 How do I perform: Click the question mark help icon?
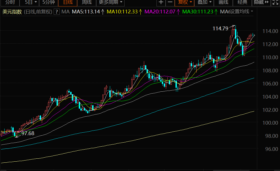57,12
